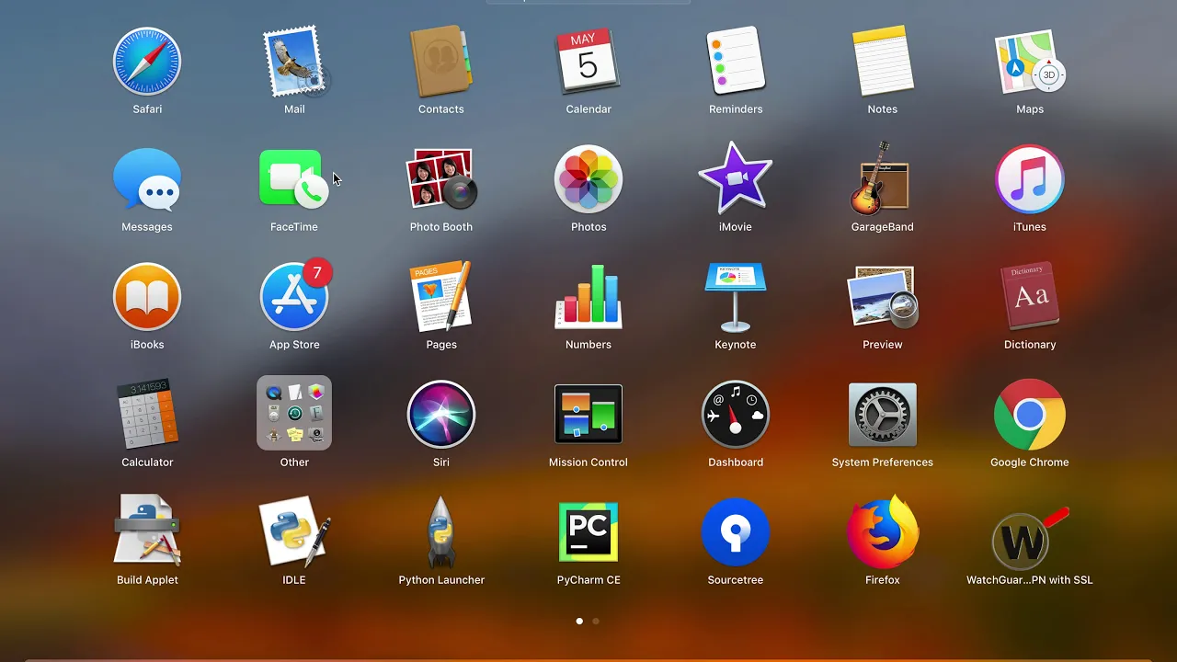Launch Siri
Screen dimensions: 1177x662
pos(441,415)
